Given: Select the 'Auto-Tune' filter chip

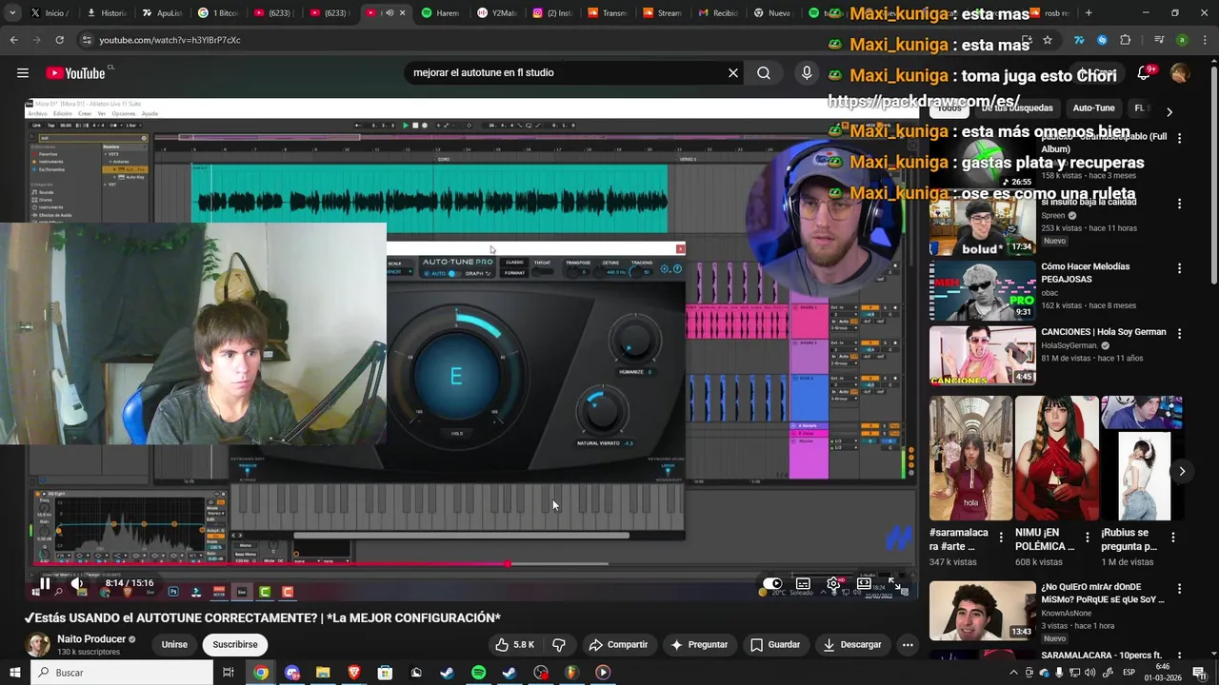Looking at the screenshot, I should coord(1093,108).
